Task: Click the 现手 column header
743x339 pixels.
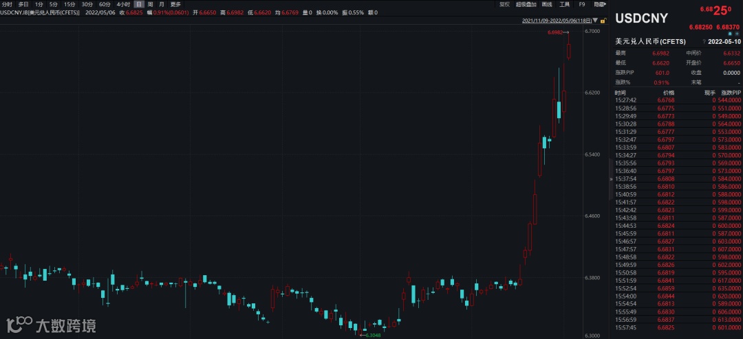Action: (709, 93)
